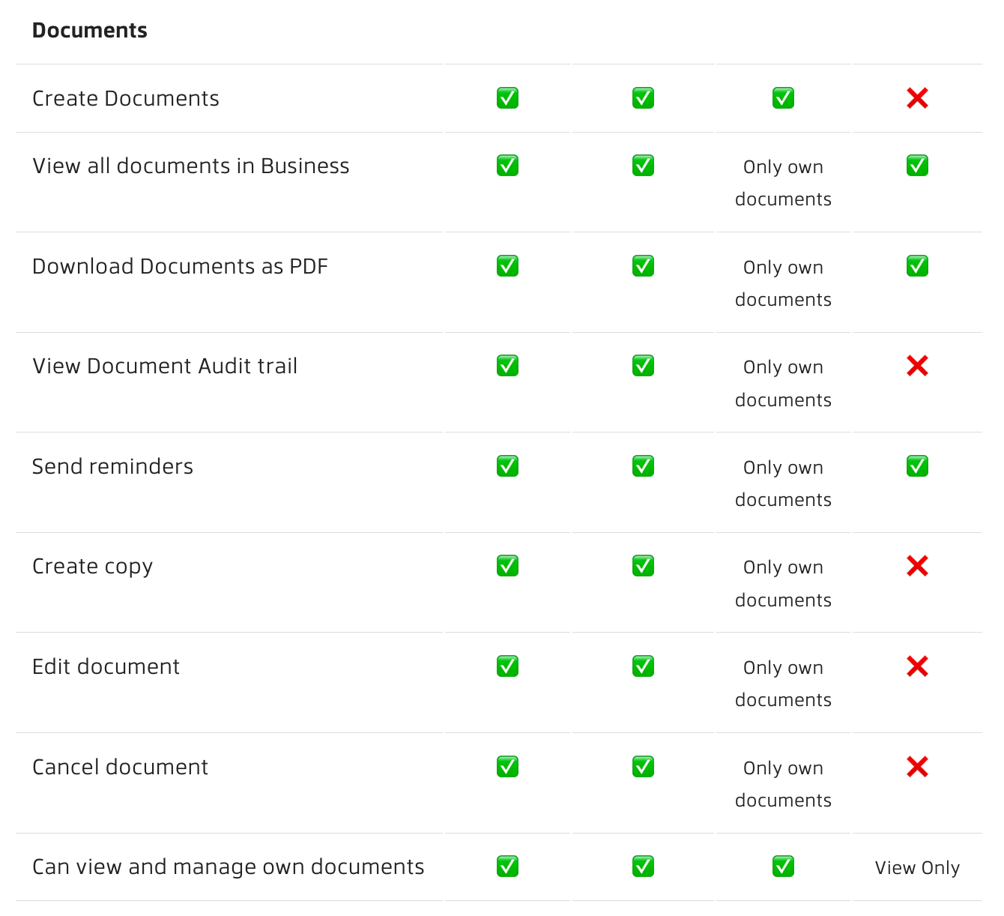
Task: Click "Only own documents" in View all documents row
Action: click(x=783, y=183)
